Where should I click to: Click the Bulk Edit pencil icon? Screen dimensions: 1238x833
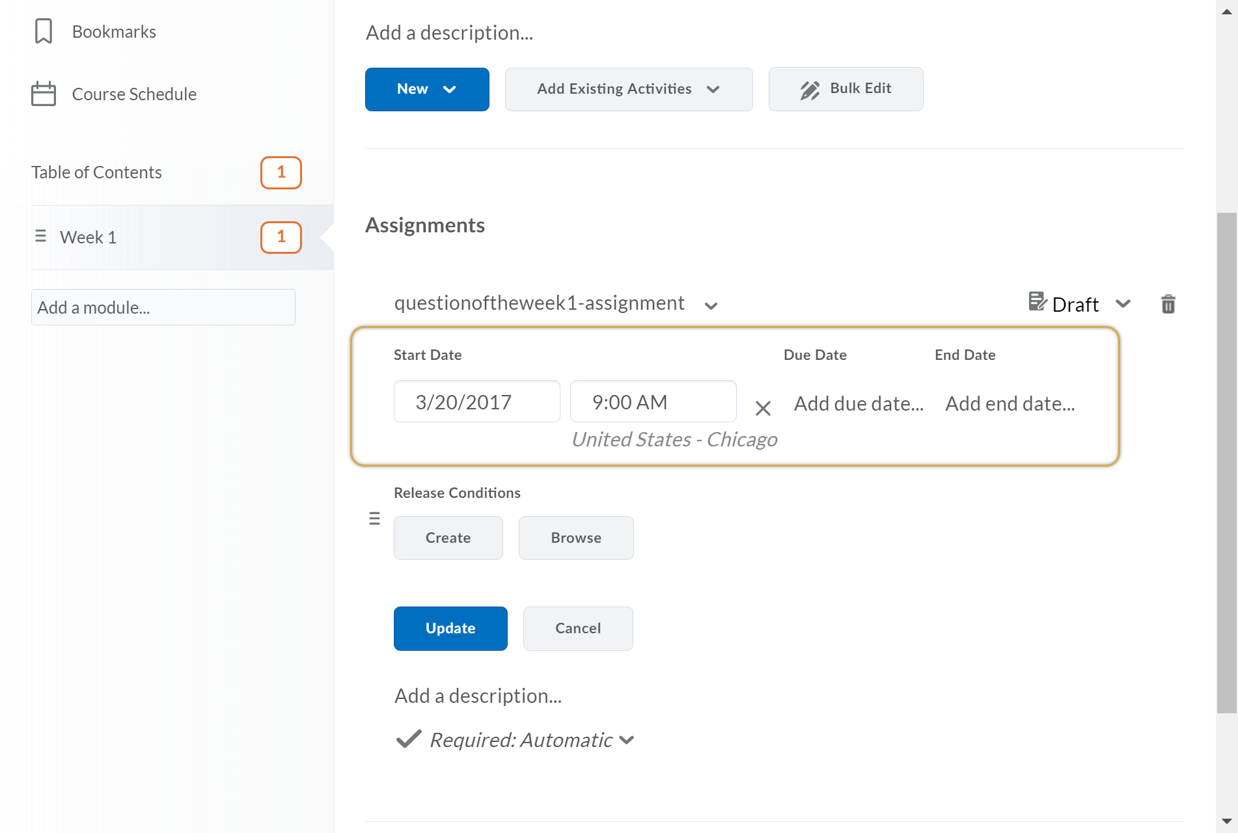pos(810,90)
